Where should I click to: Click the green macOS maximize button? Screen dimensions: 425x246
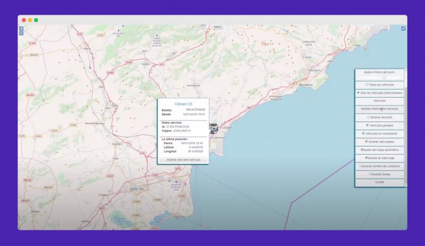(x=36, y=20)
